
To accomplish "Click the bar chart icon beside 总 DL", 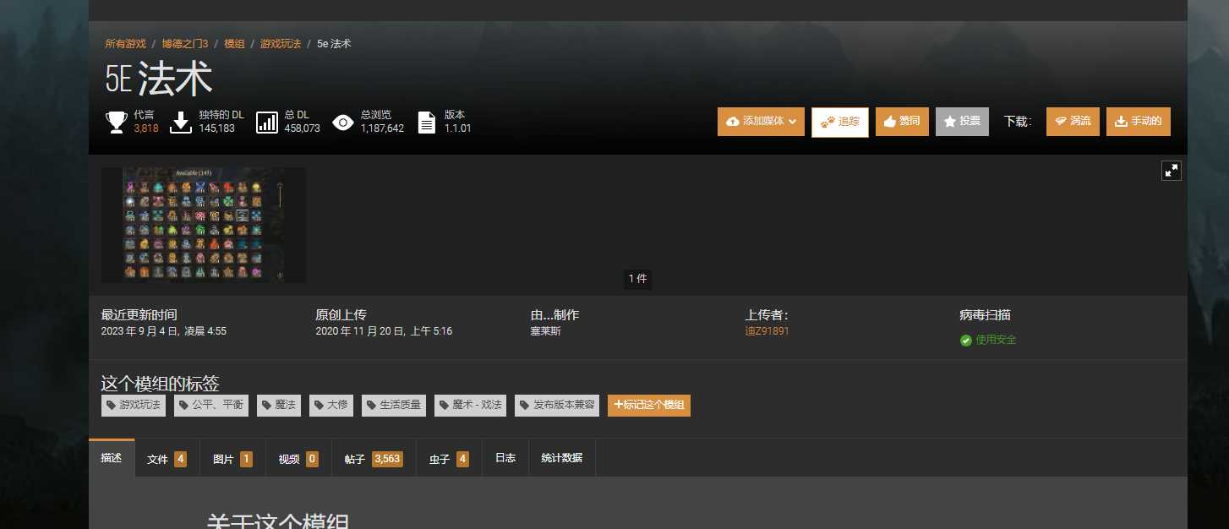I will (267, 123).
